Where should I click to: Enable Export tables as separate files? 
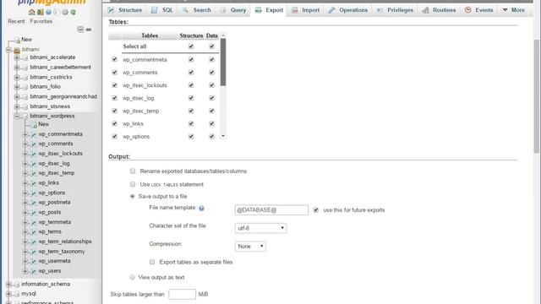152,262
